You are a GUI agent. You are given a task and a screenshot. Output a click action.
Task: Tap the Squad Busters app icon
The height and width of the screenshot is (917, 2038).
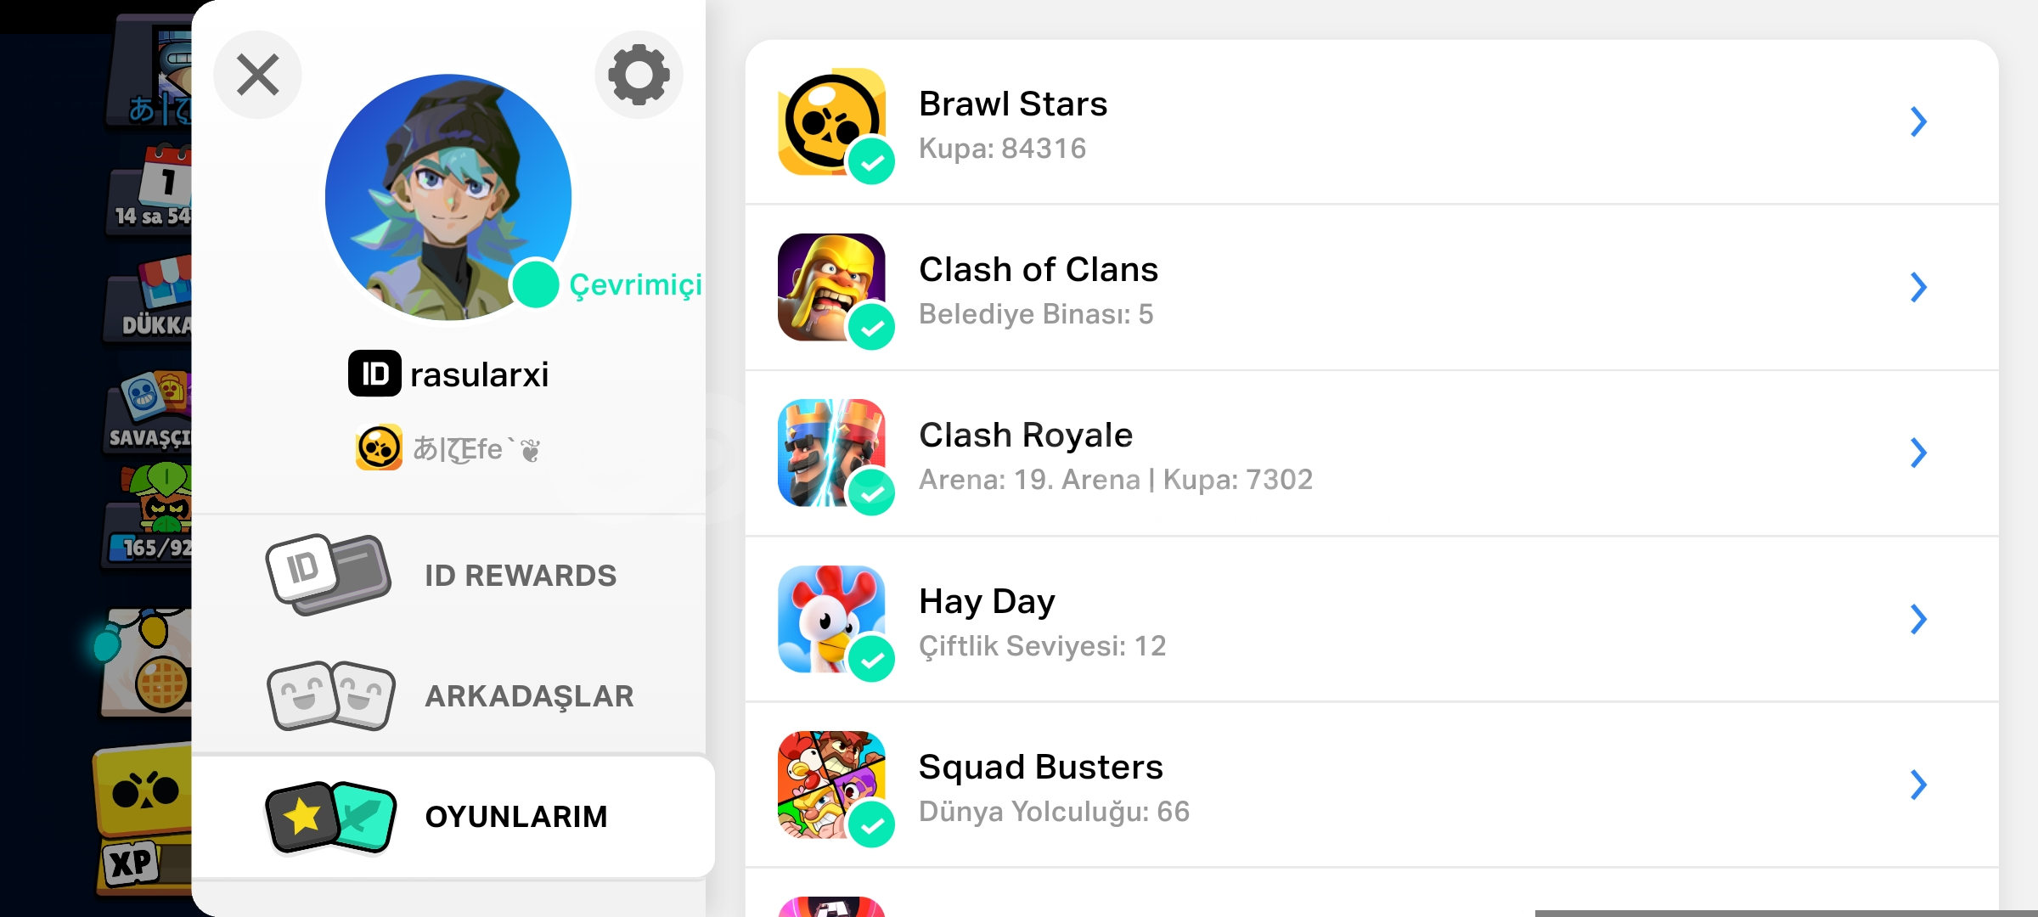click(x=831, y=785)
